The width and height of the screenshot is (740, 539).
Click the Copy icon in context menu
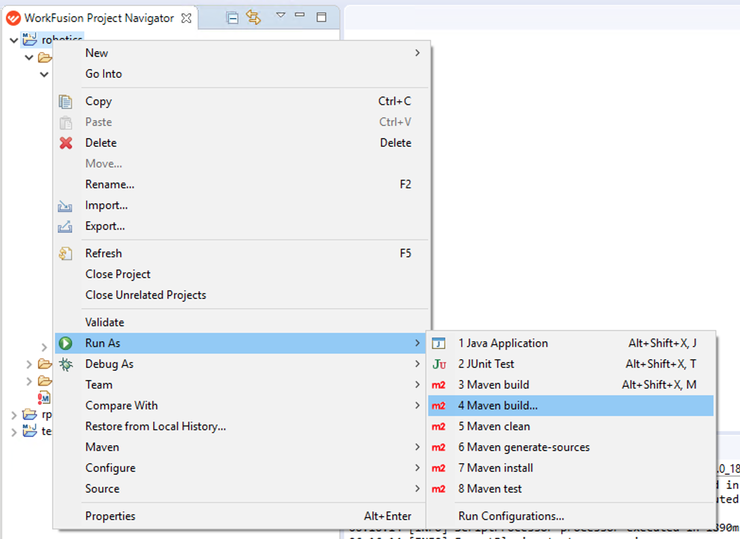point(65,101)
